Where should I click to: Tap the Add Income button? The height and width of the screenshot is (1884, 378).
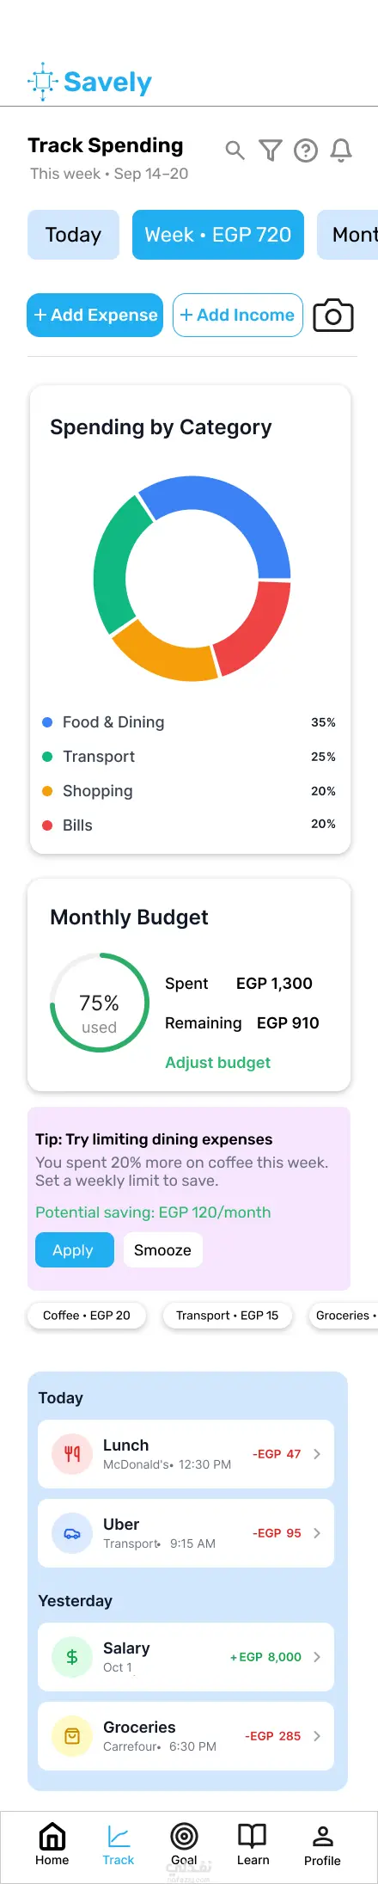click(x=238, y=316)
